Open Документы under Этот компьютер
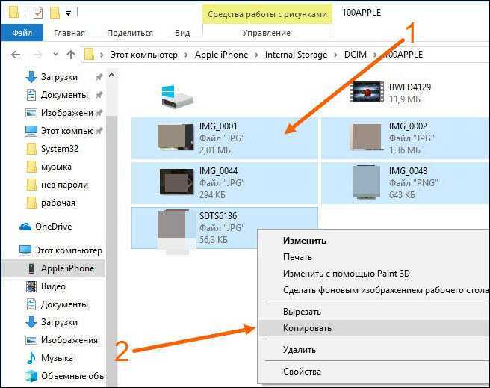This screenshot has width=490, height=388. [x=64, y=304]
